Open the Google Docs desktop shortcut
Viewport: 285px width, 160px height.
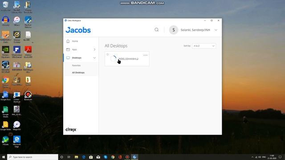click(x=6, y=96)
